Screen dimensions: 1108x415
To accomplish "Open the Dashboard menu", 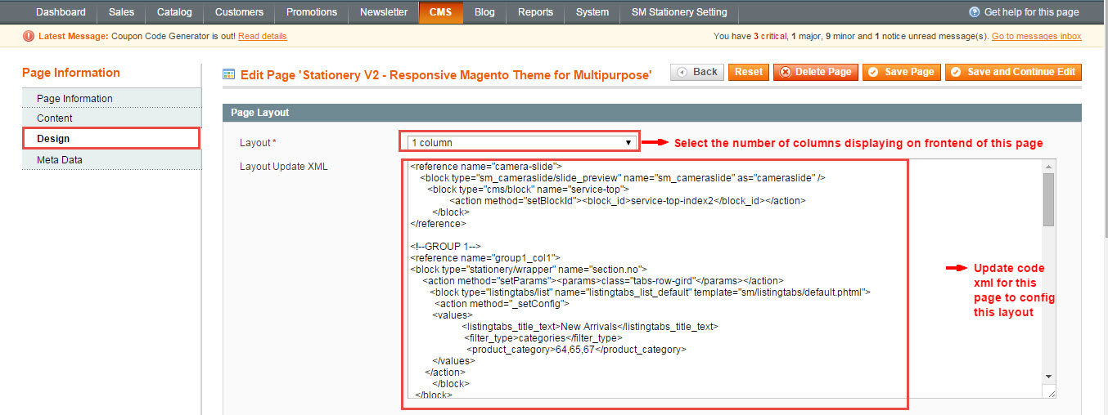I will pyautogui.click(x=61, y=12).
